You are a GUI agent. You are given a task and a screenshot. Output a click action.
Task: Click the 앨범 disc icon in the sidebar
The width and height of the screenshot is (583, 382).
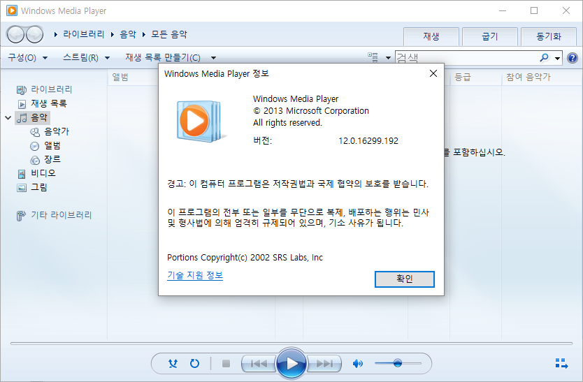(34, 146)
